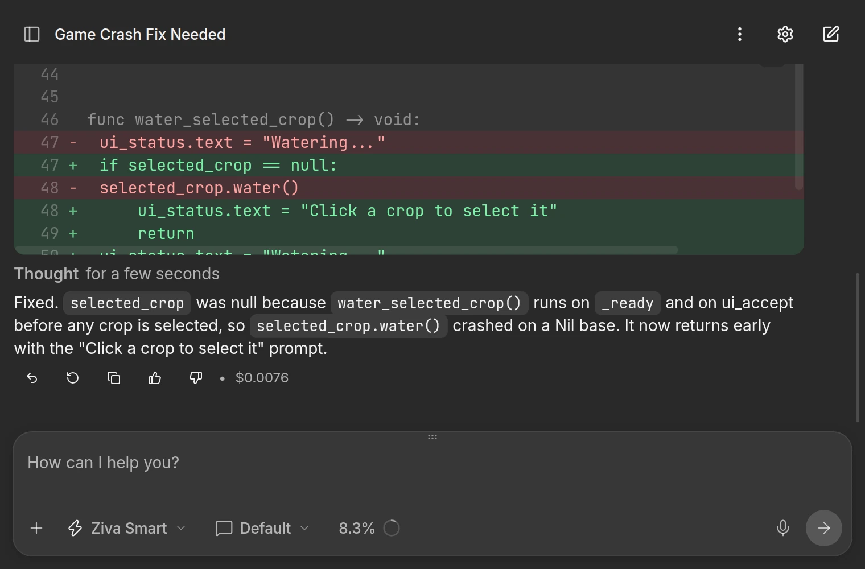The height and width of the screenshot is (569, 865).
Task: Send message with arrow button
Action: point(824,528)
